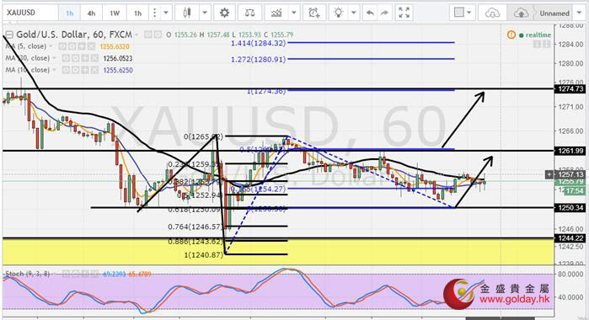The height and width of the screenshot is (320, 589).
Task: Open the chart style dropdown arrow
Action: click(x=205, y=13)
